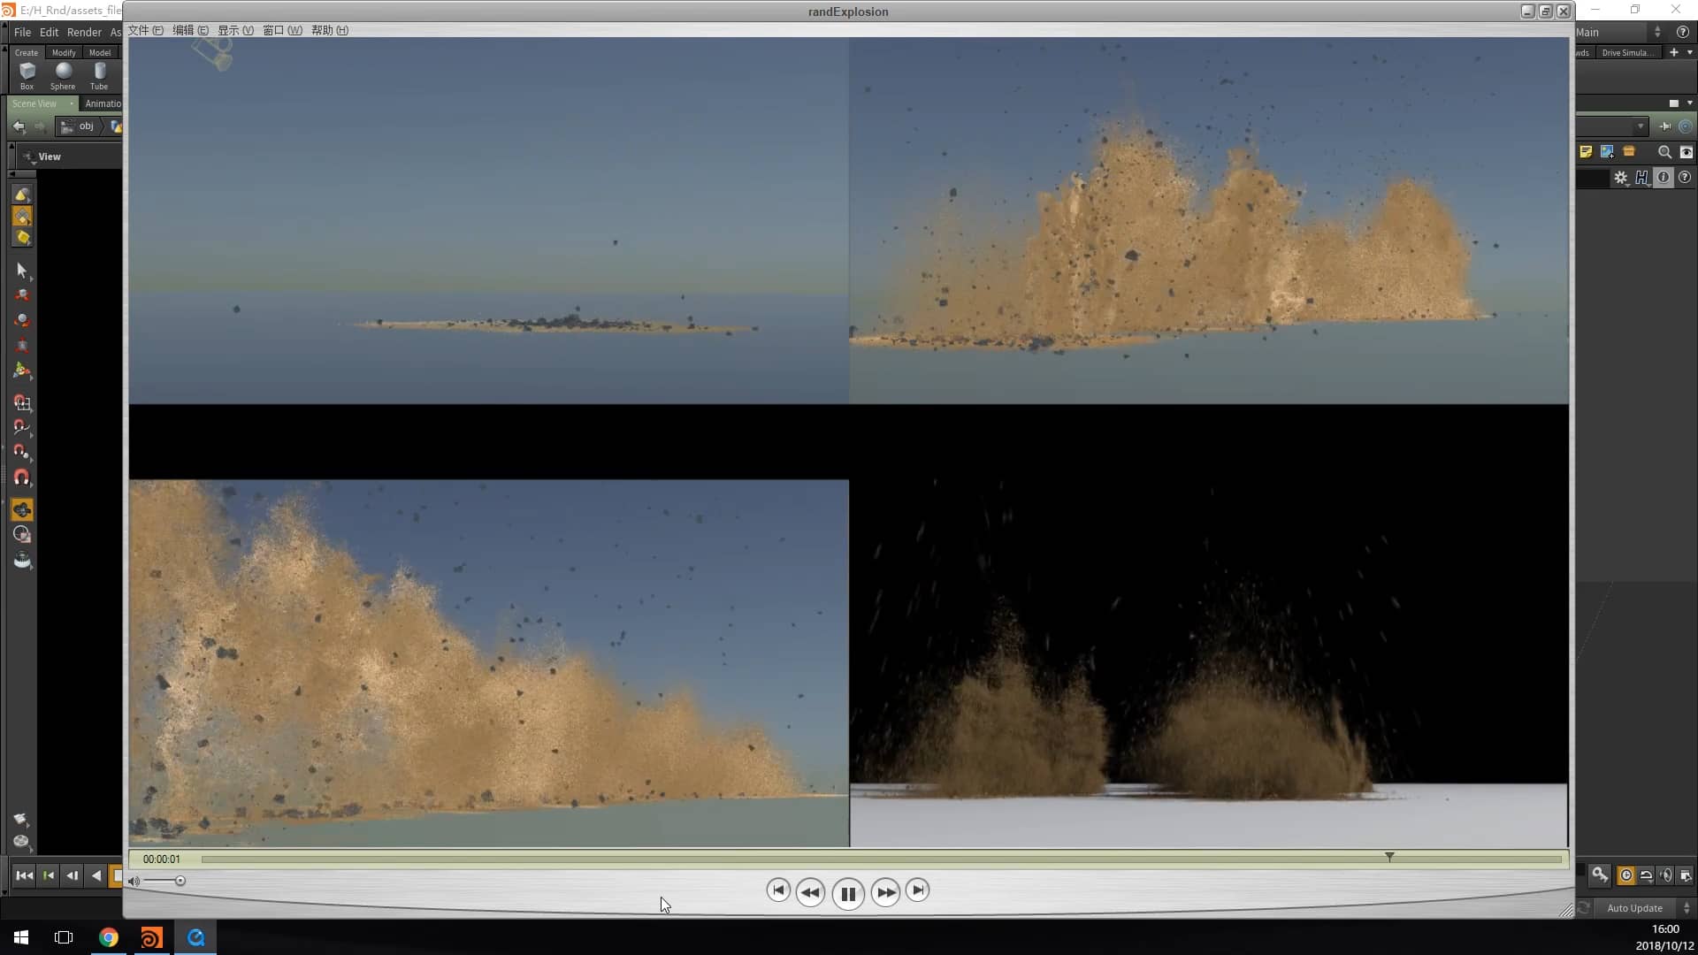
Task: Play reverse in Houdini playbar
Action: tap(96, 875)
